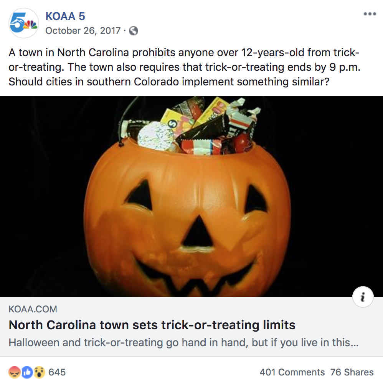The image size is (383, 387).
Task: Click the KOAA 5 page name
Action: 65,16
